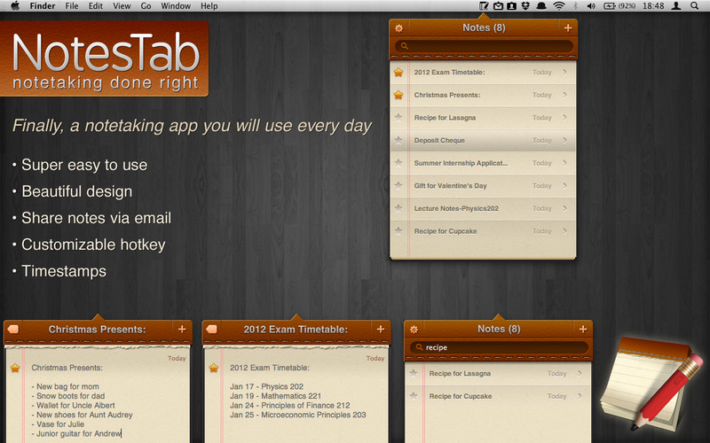
Task: Click chevron beside Lecture Notes-Physics202
Action: coord(565,209)
